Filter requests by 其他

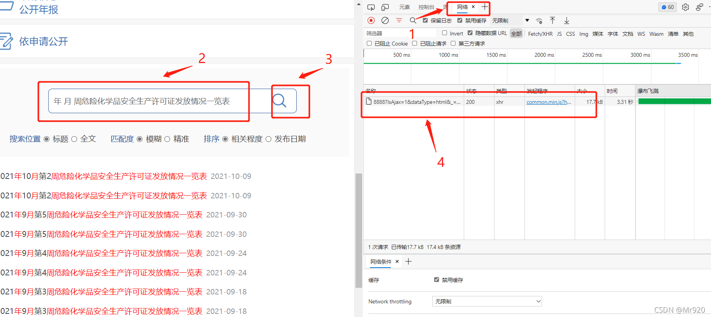[688, 34]
